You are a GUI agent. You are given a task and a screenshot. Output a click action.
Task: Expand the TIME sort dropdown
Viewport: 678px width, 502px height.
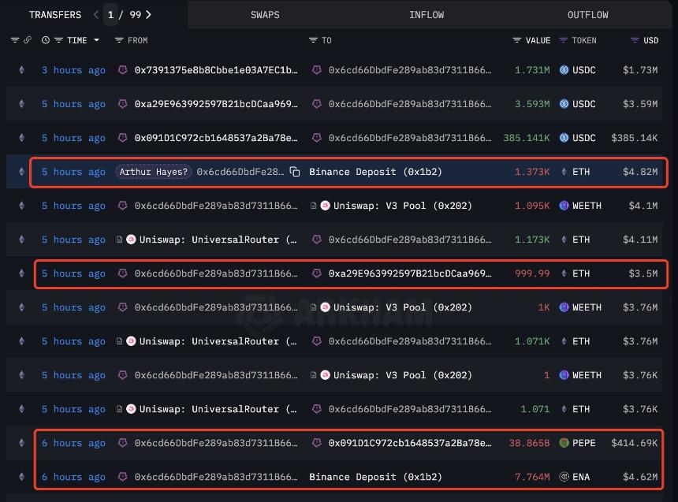[x=98, y=40]
